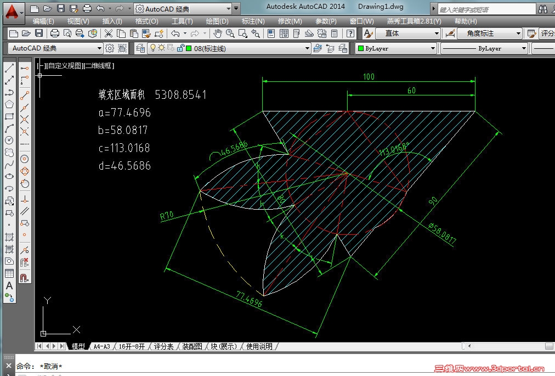Click the green layer color swatch 08

click(189, 48)
